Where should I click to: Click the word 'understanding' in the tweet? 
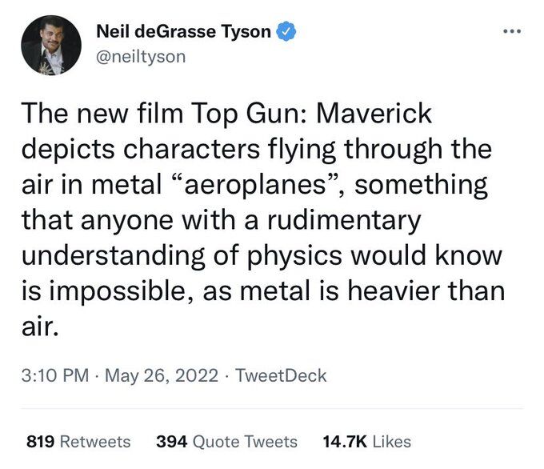click(x=113, y=257)
